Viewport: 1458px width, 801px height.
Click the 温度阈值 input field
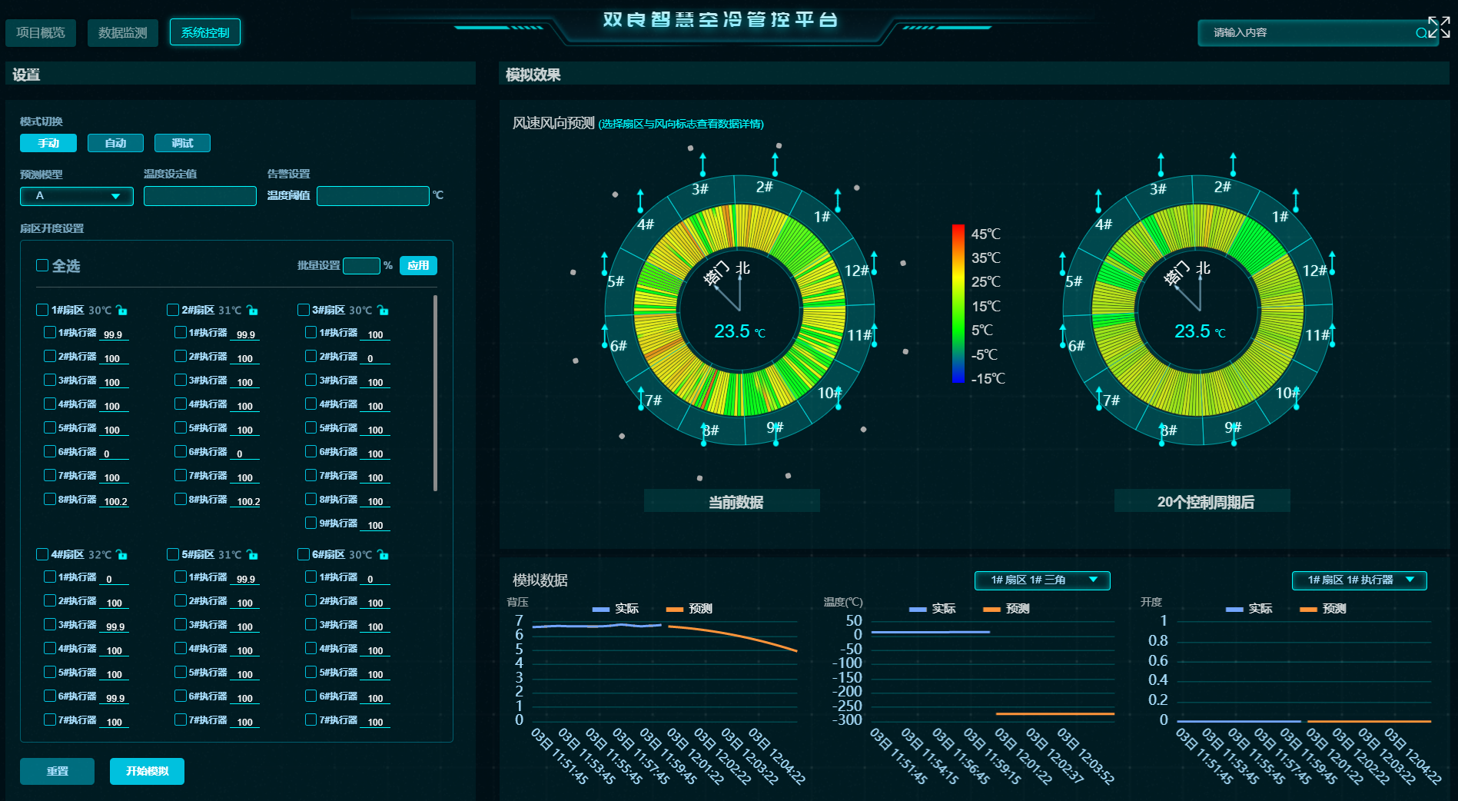coord(373,196)
